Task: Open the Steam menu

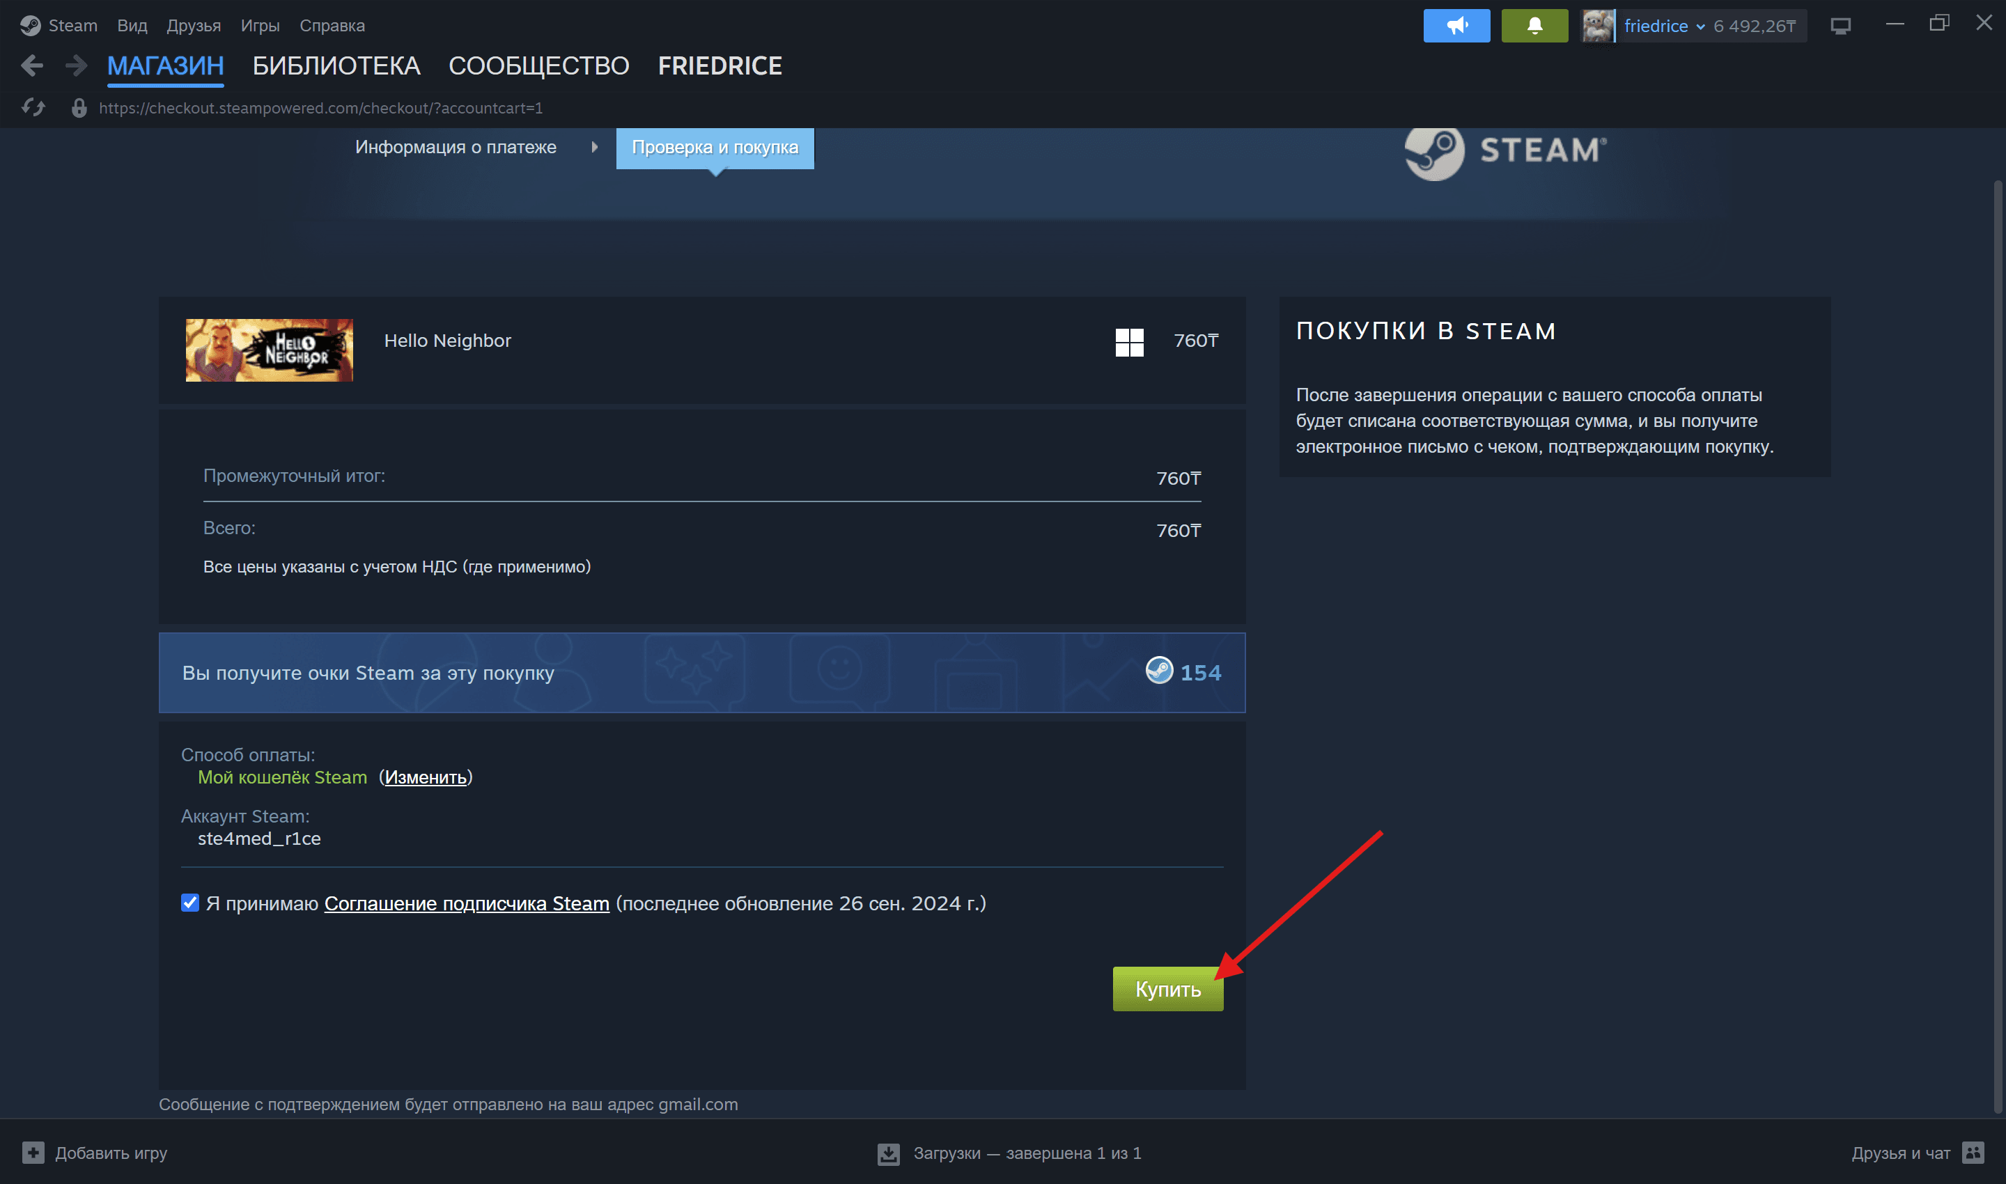Action: coord(72,26)
